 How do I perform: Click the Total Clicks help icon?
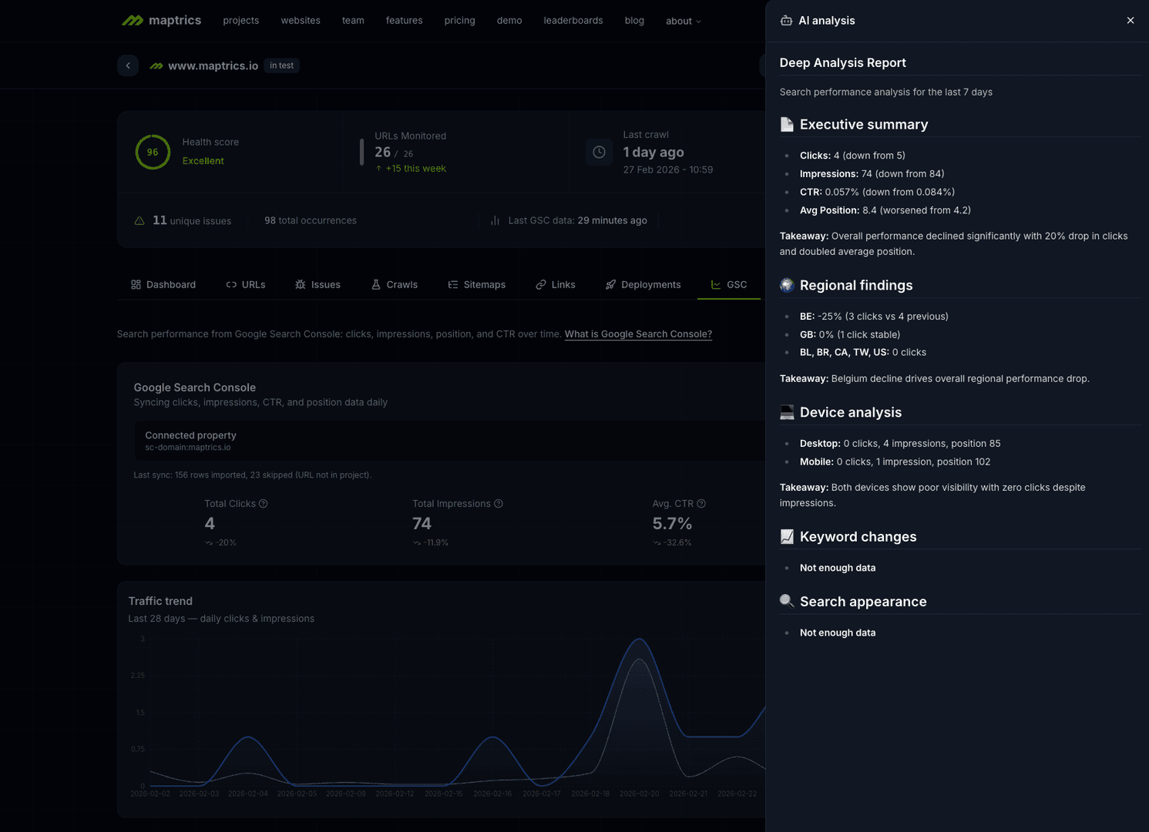coord(264,504)
